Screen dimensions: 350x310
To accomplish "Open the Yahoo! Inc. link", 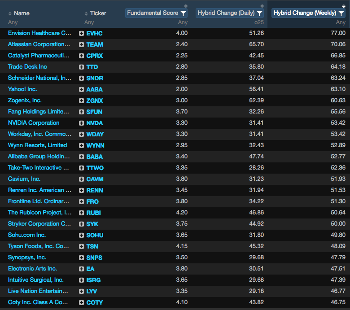I will [x=22, y=89].
